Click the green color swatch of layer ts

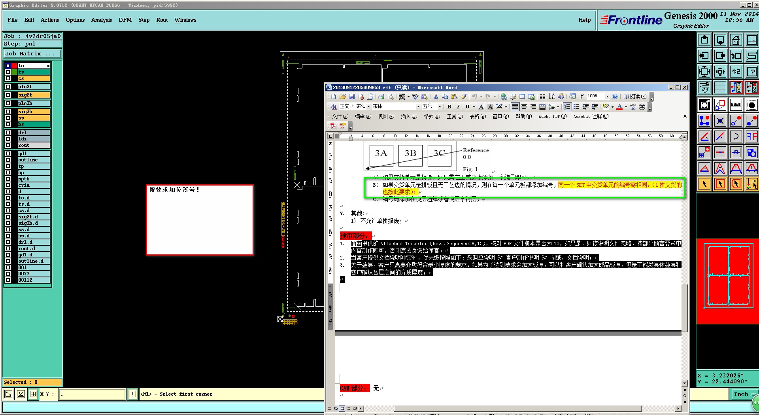14,72
